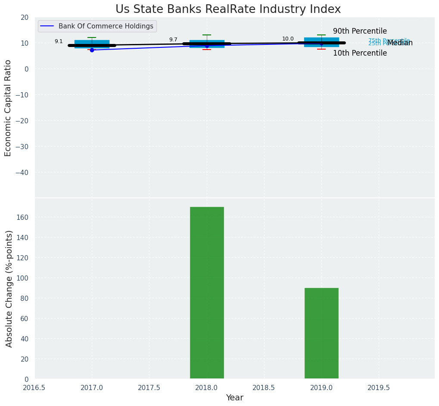
Task: Select the 'Bank Of Commerce Holdings' legend entry
Action: 106,26
